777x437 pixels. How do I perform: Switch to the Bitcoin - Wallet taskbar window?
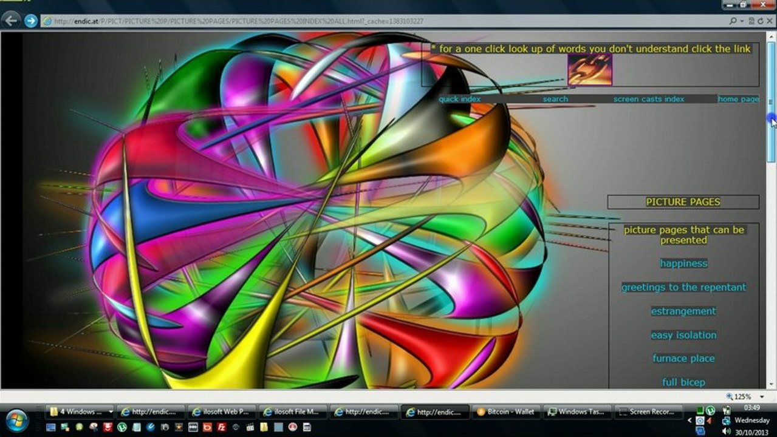pos(506,412)
